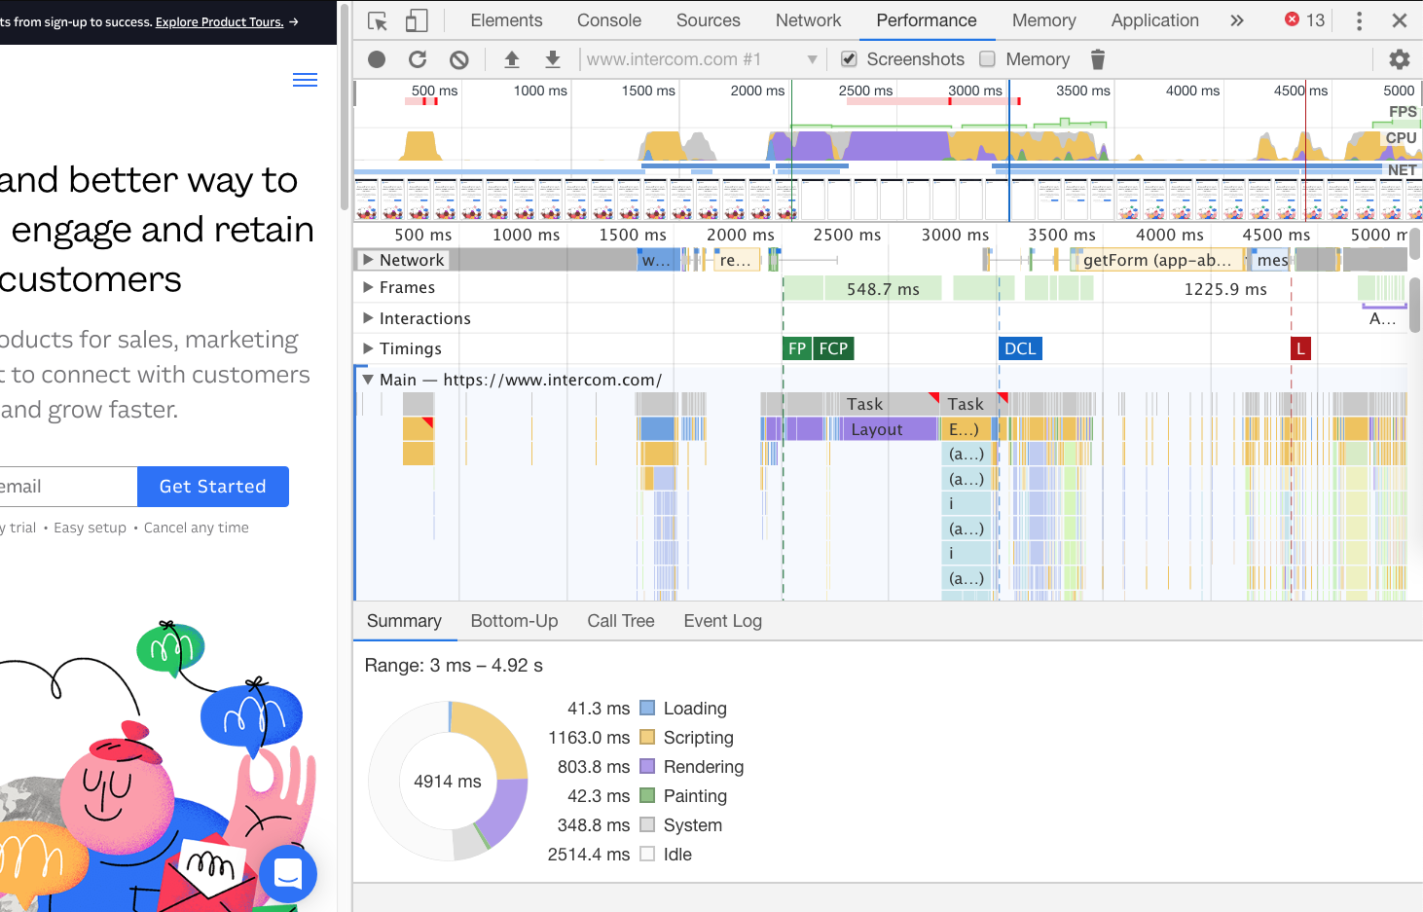Open DevTools three-dot menu
Image resolution: width=1423 pixels, height=912 pixels.
[1360, 20]
